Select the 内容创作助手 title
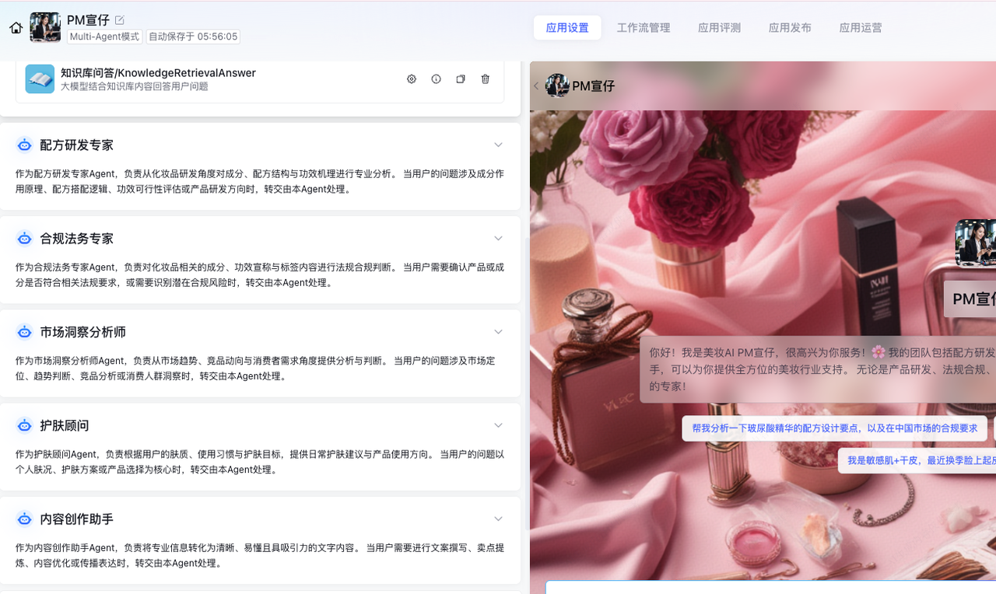Image resolution: width=996 pixels, height=594 pixels. (77, 519)
